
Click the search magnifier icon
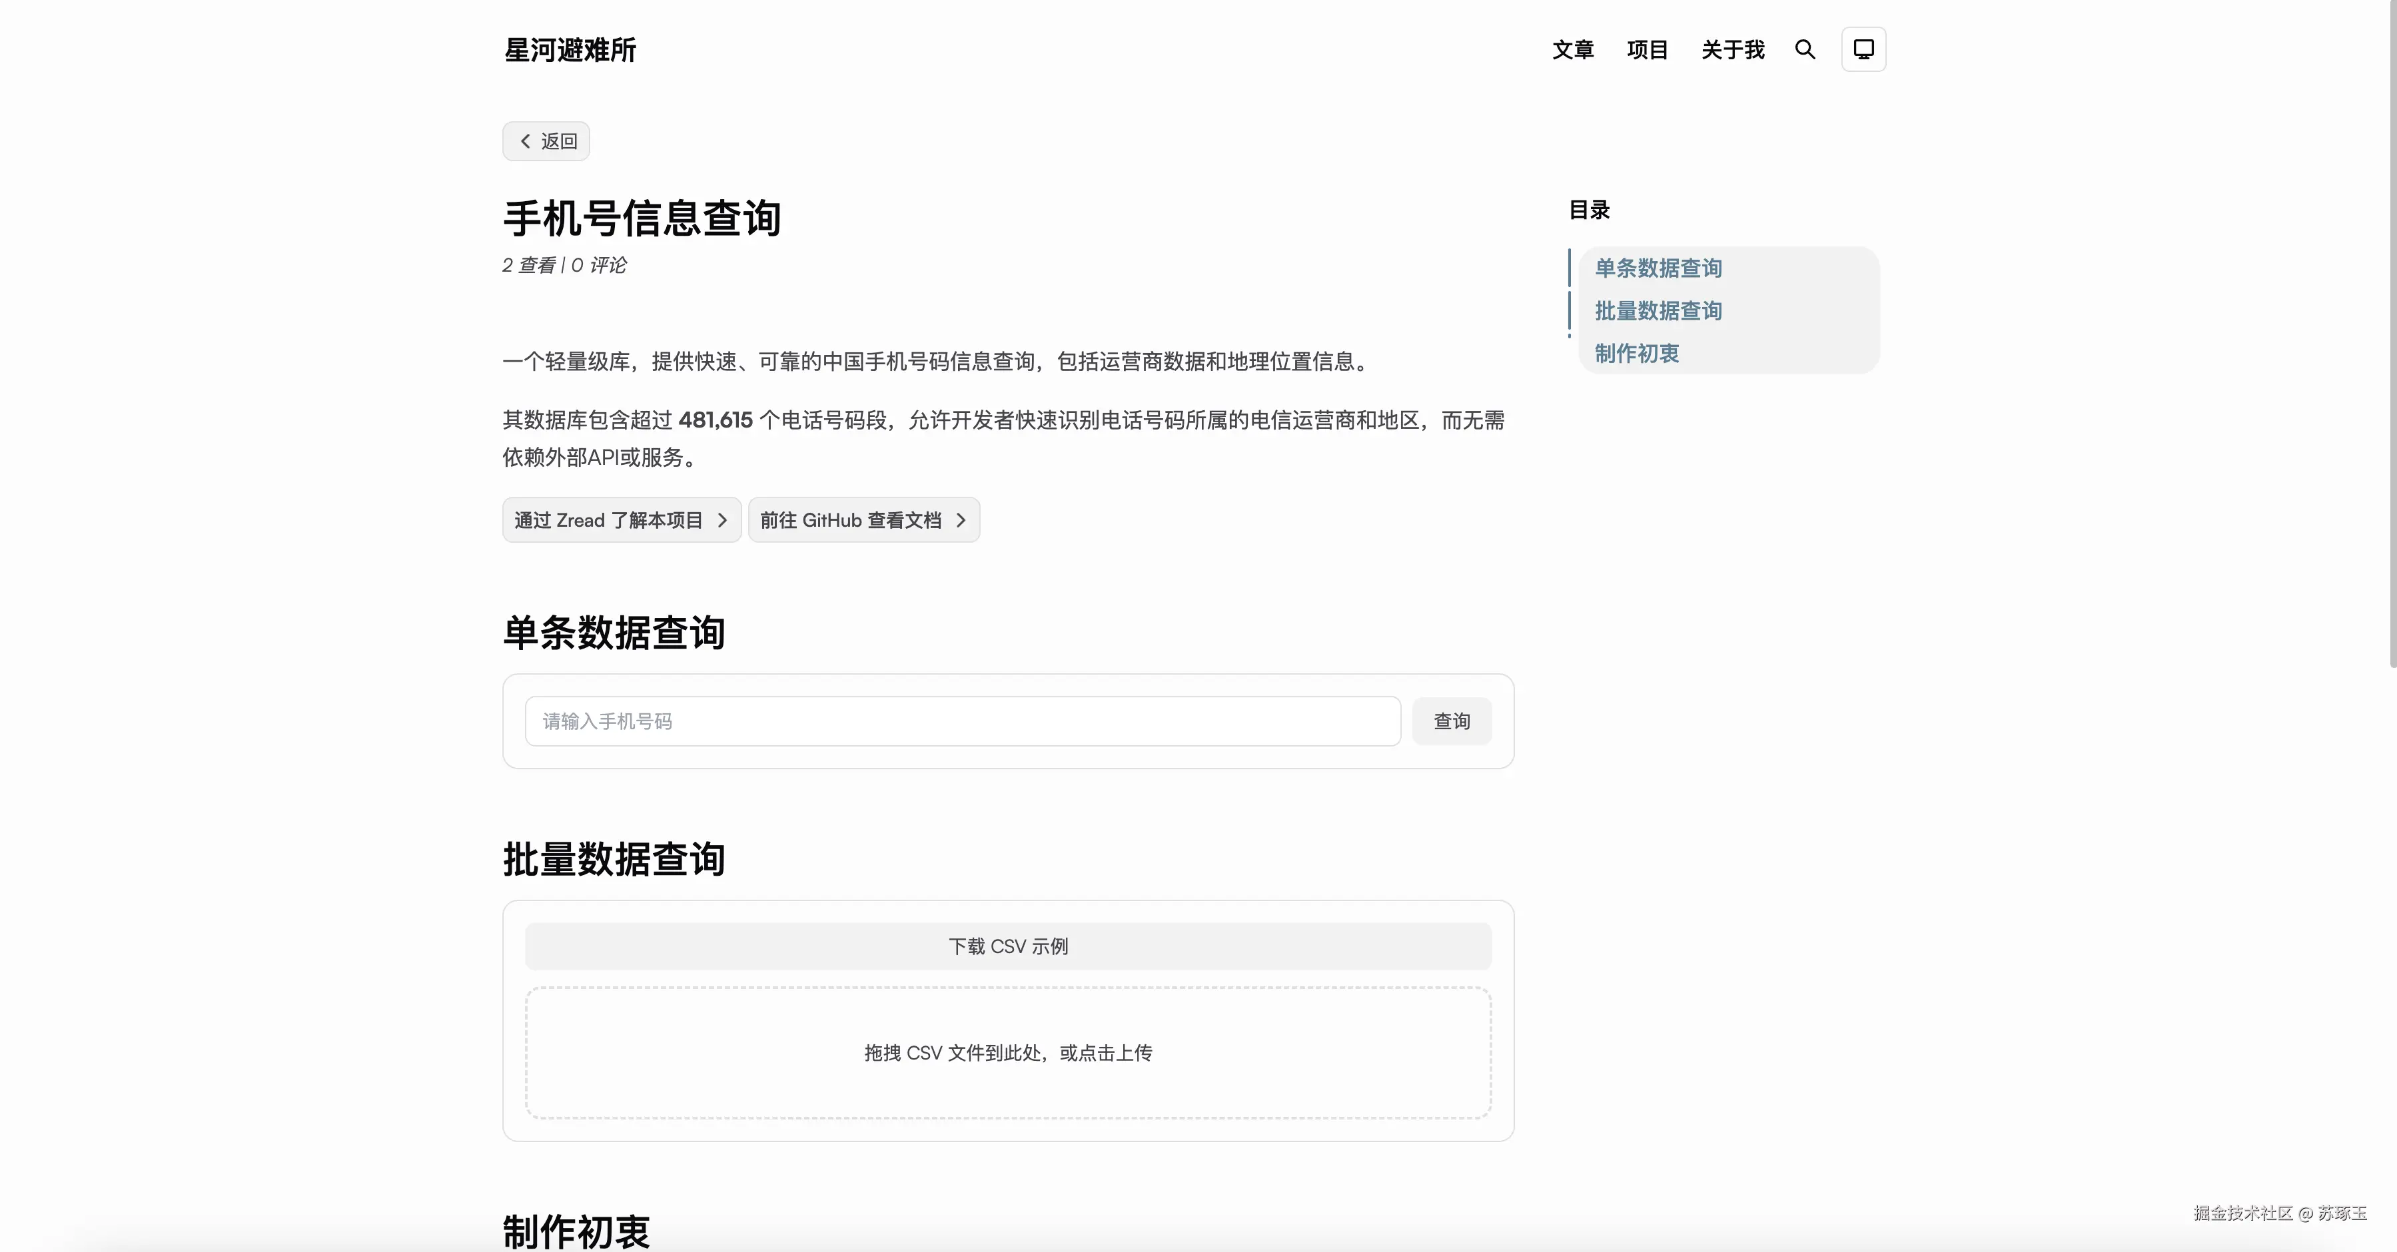(1804, 49)
